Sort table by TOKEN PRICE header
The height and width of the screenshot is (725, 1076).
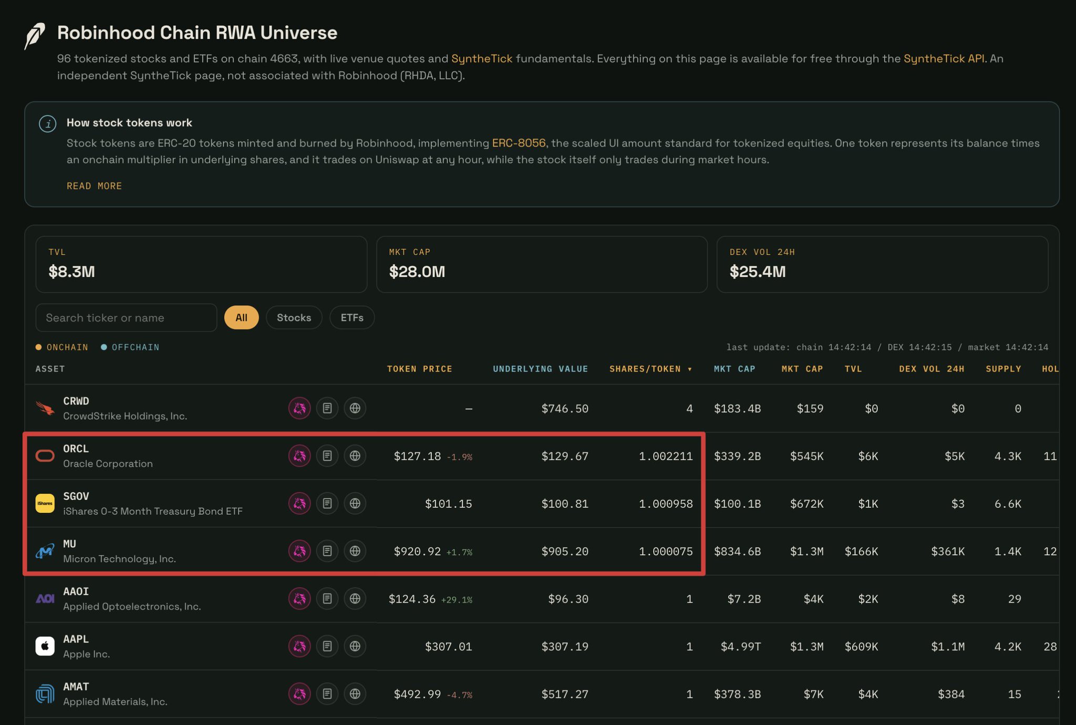tap(419, 369)
